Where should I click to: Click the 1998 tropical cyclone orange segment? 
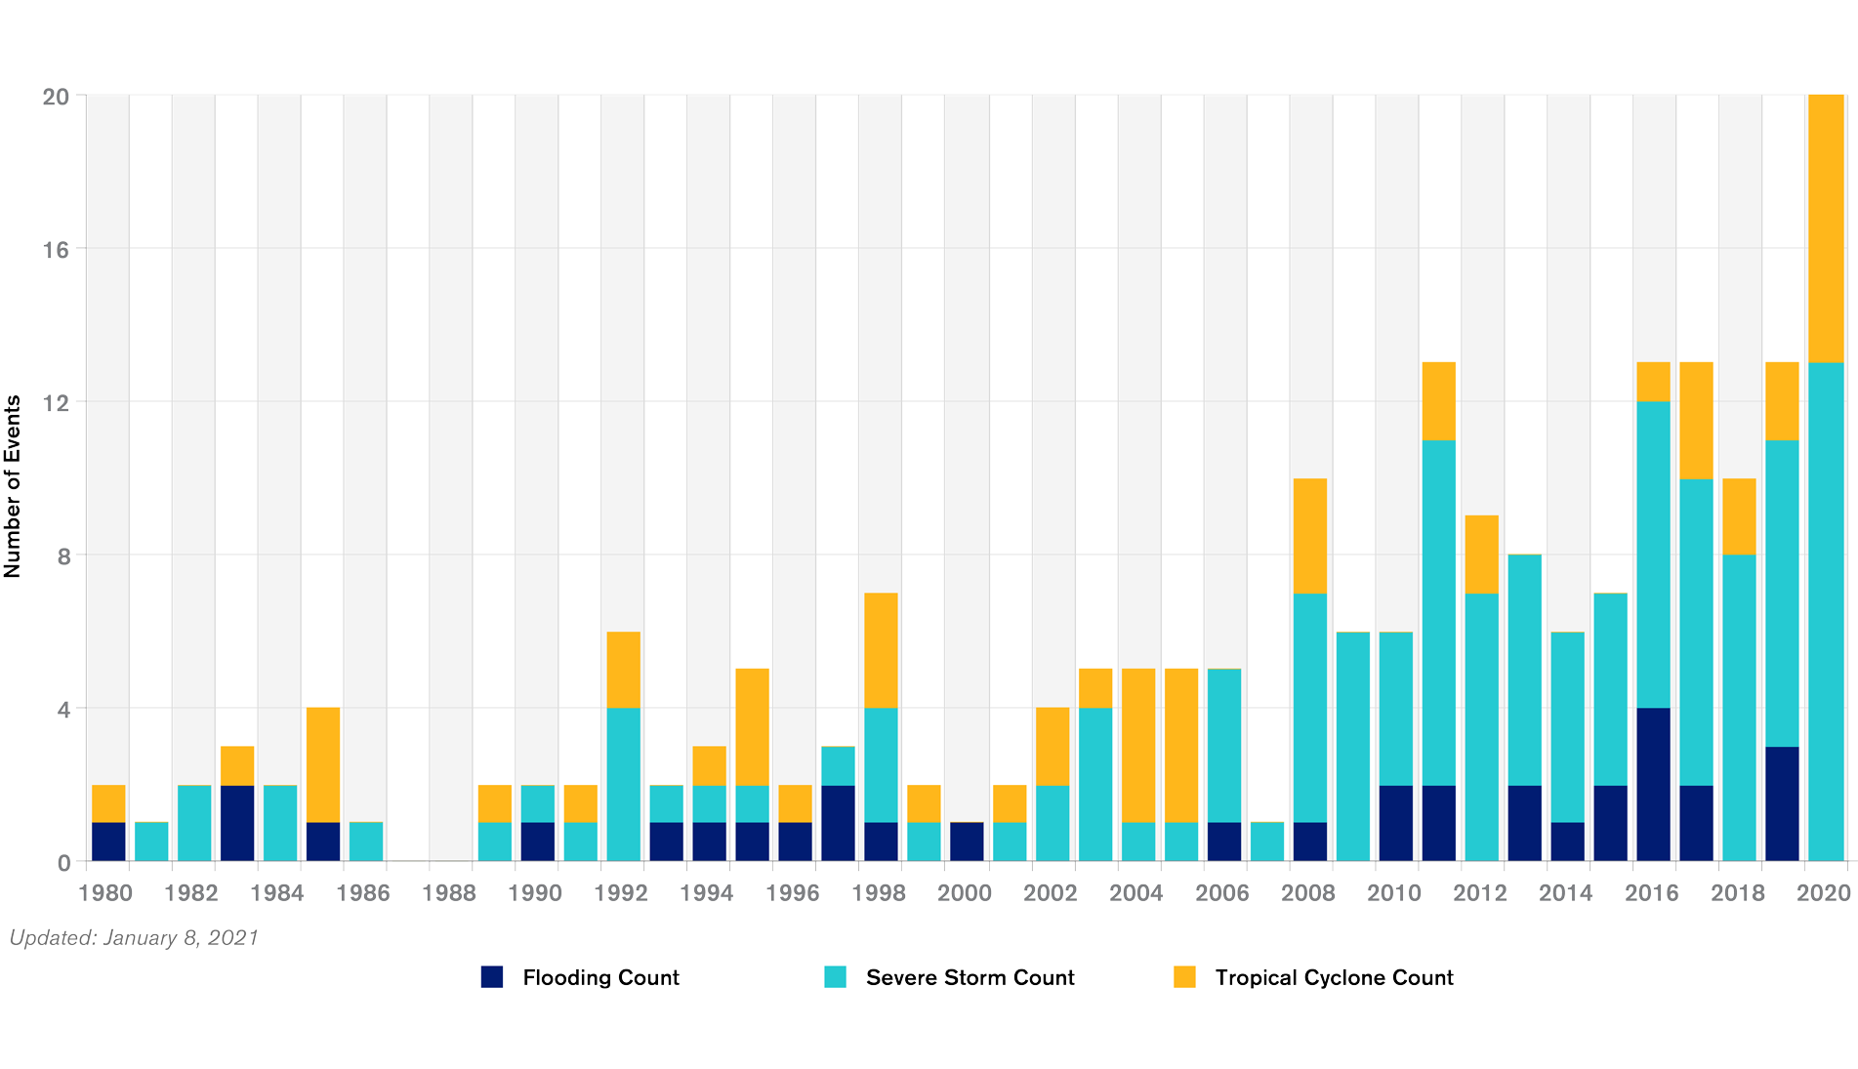pyautogui.click(x=881, y=650)
